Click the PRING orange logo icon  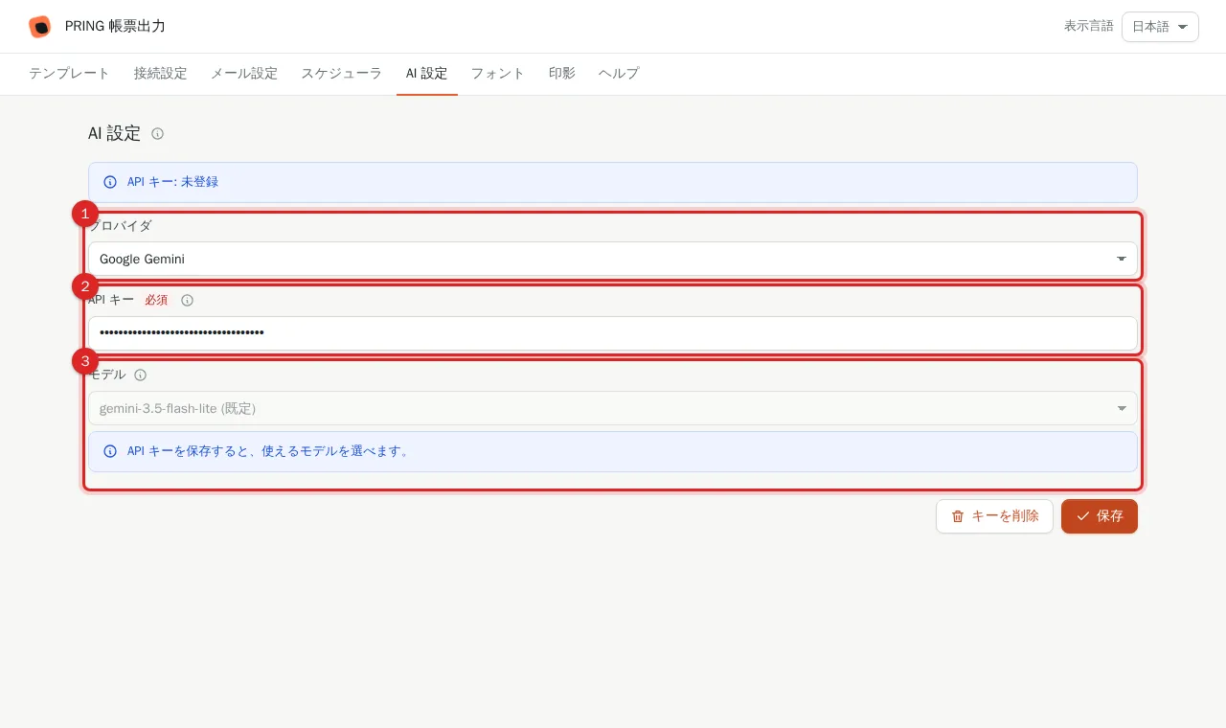[39, 27]
